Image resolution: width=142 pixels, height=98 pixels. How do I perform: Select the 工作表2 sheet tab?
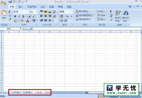(27, 93)
